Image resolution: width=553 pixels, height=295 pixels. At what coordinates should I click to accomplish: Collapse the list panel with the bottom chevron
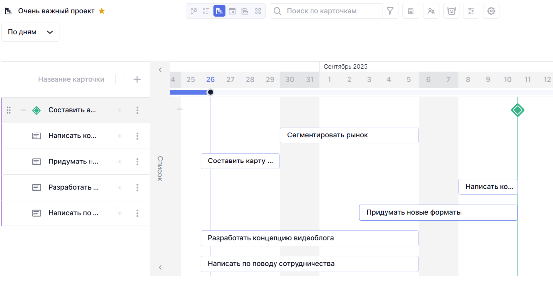point(160,267)
